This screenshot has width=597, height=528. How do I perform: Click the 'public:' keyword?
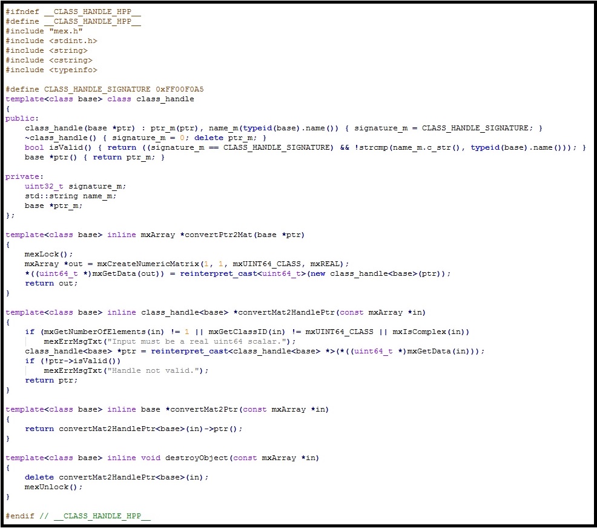coord(22,119)
